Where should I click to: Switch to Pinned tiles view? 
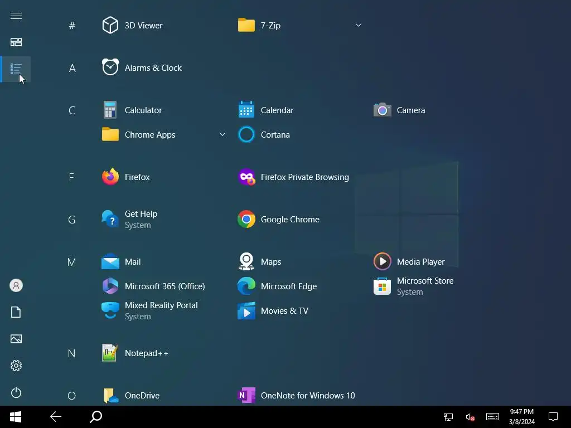[x=16, y=42]
